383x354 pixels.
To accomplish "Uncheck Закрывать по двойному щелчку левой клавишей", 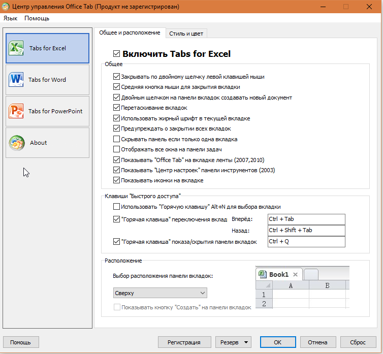I will tap(116, 77).
